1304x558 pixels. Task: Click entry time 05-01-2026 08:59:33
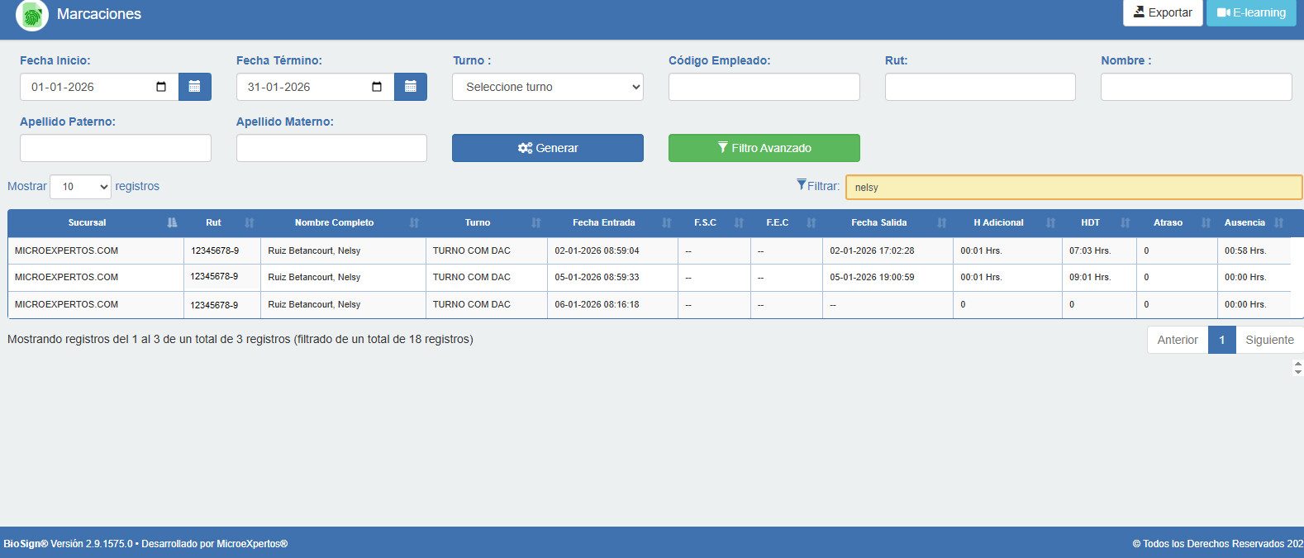597,277
